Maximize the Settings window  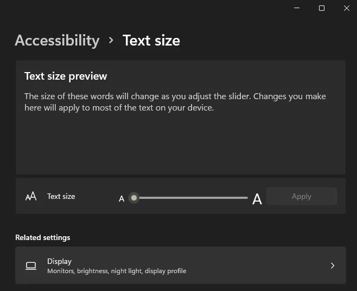[322, 8]
